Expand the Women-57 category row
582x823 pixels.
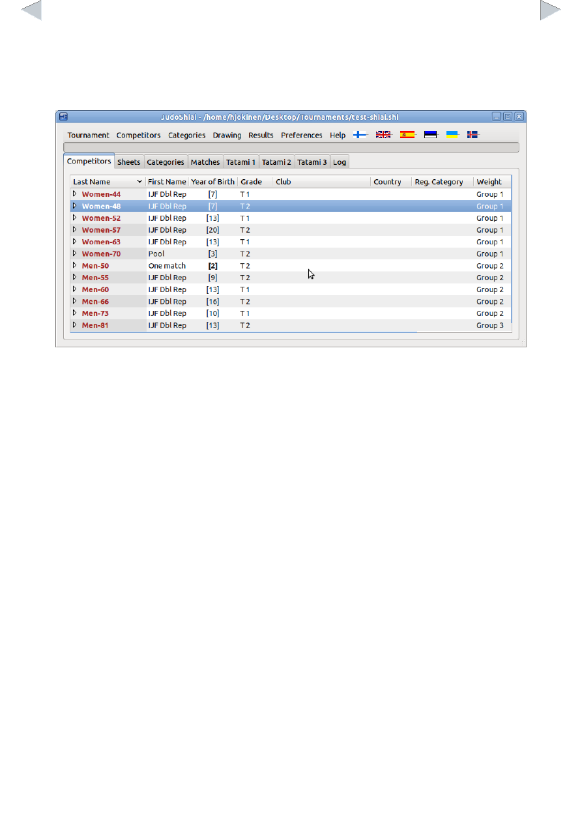coord(75,229)
